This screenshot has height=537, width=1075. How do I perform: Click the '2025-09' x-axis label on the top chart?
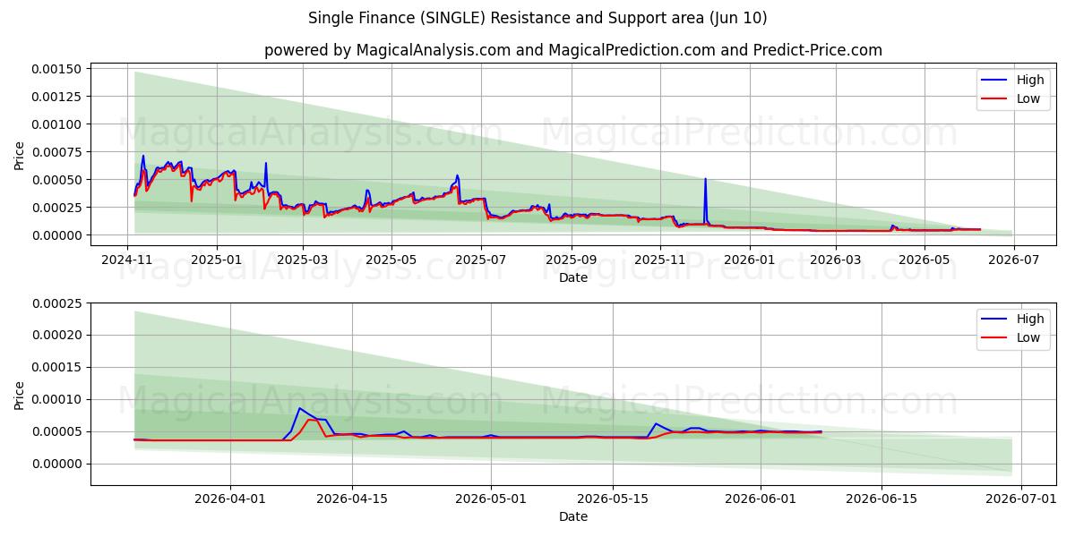point(572,260)
